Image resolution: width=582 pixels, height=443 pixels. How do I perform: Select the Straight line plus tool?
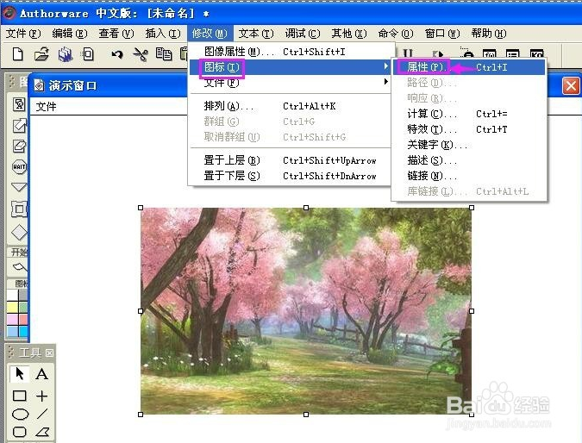click(x=41, y=396)
